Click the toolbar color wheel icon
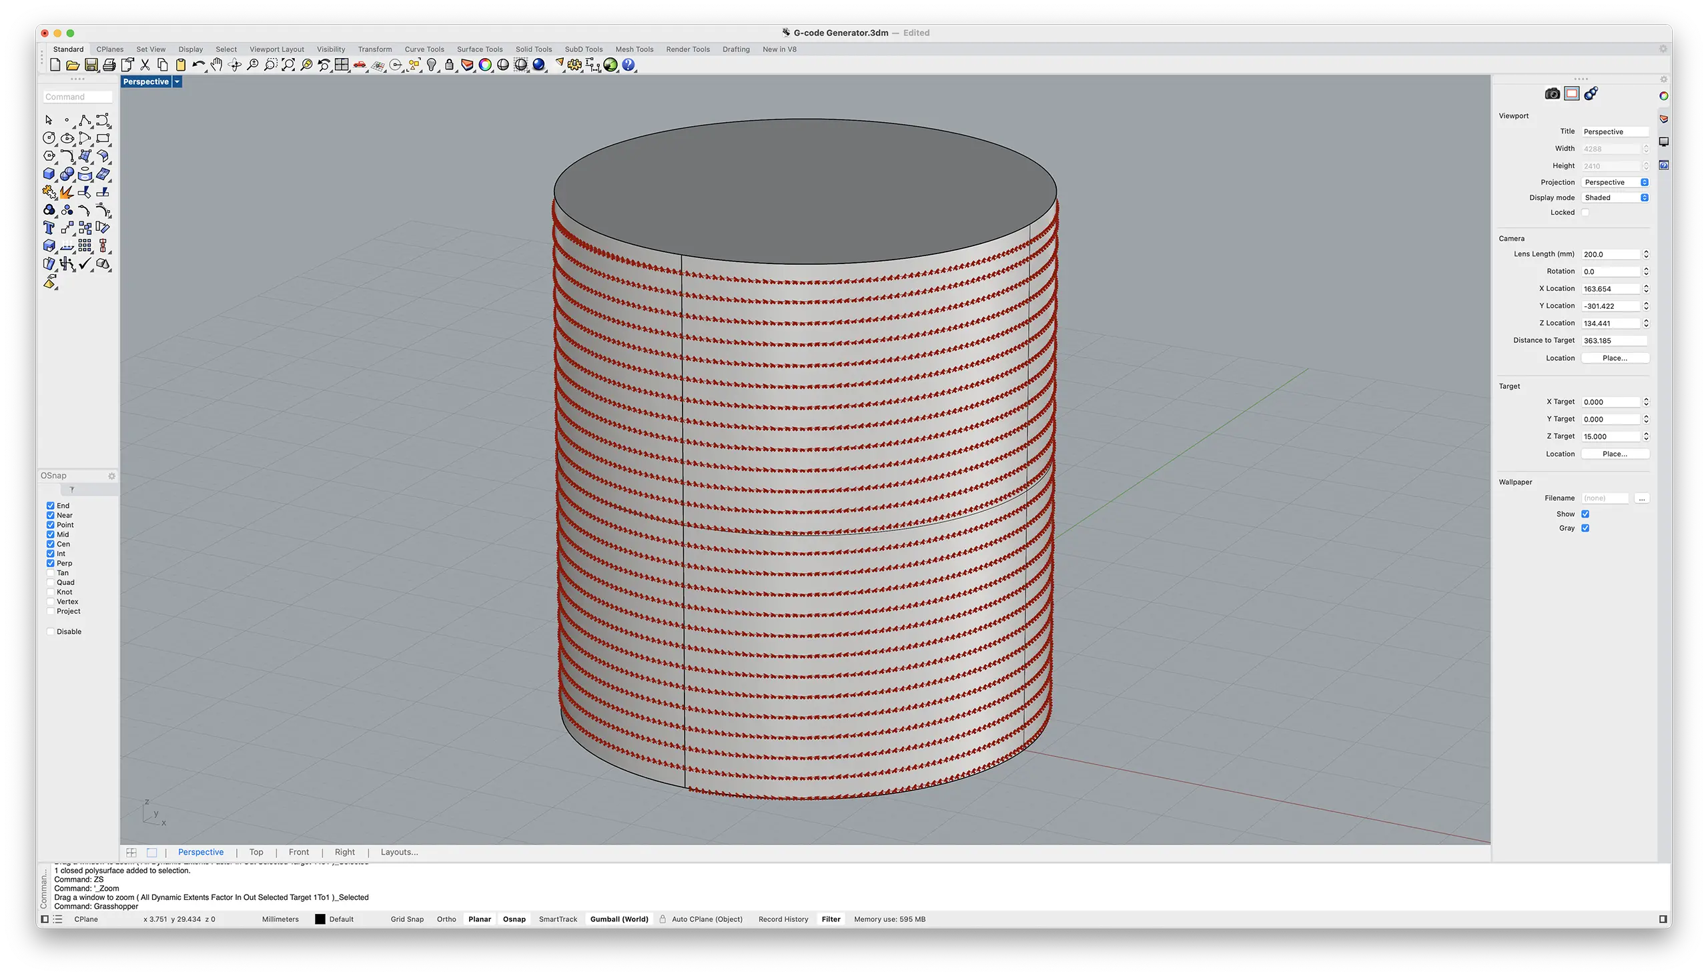The height and width of the screenshot is (976, 1708). click(485, 65)
